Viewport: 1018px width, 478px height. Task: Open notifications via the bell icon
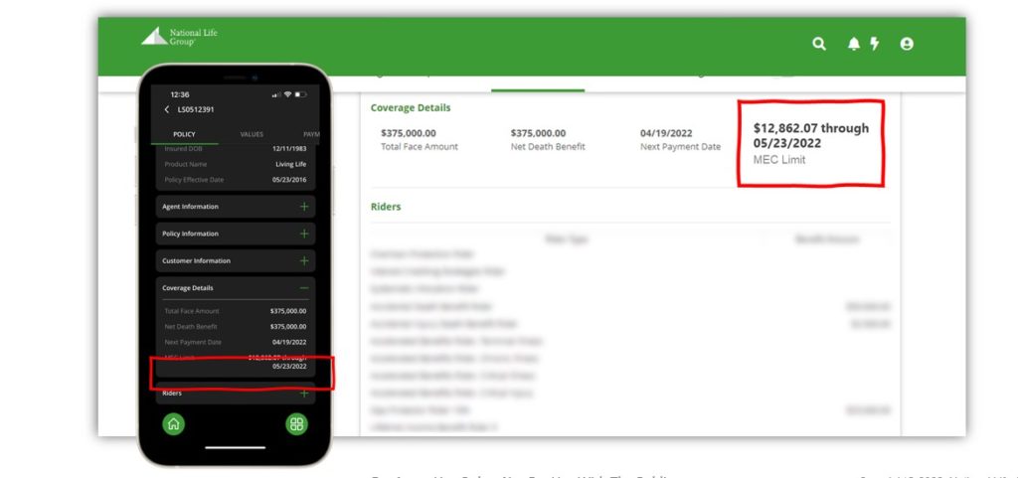[x=853, y=44]
